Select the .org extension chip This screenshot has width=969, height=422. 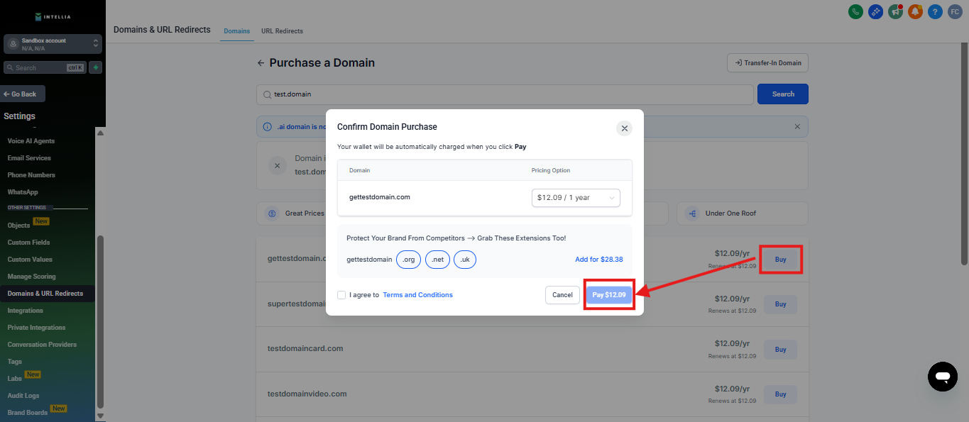(408, 260)
